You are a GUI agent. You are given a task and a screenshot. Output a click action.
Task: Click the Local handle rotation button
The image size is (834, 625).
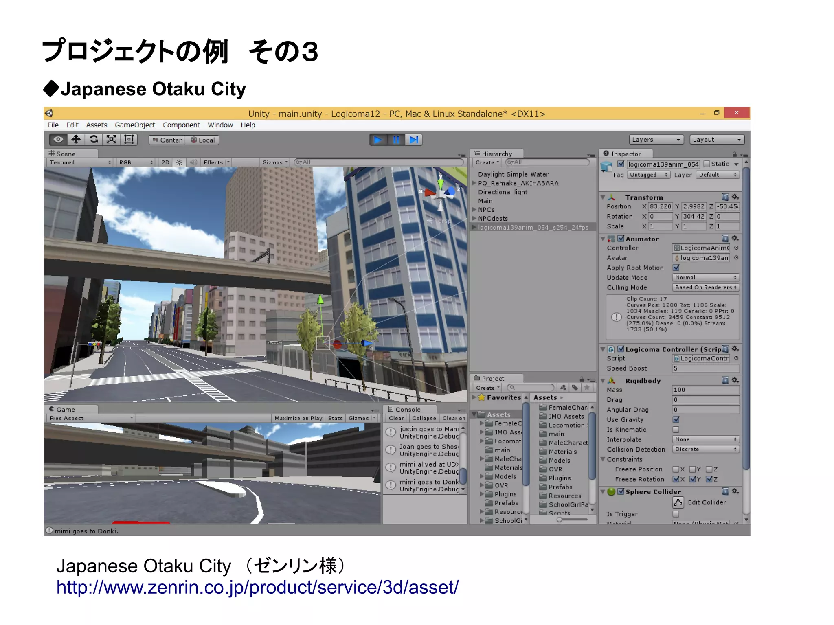(202, 140)
